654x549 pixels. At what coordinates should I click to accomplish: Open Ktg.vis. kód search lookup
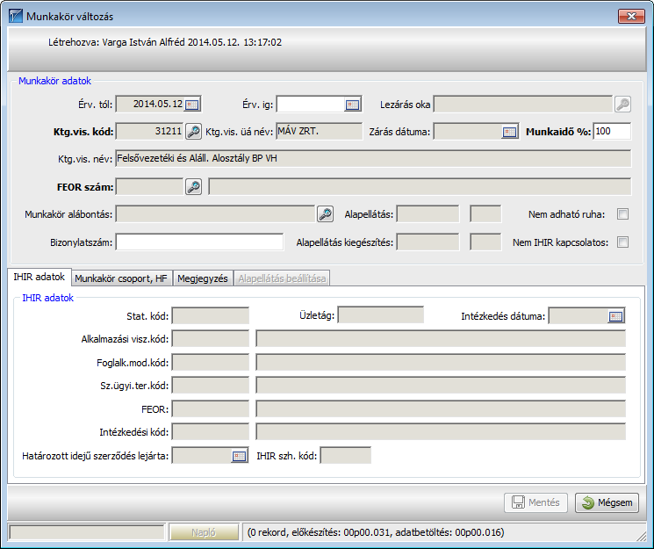[193, 132]
